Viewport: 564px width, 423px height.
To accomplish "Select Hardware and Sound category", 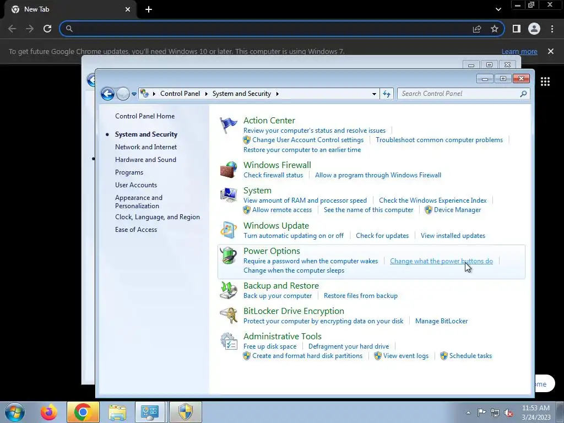I will [145, 160].
